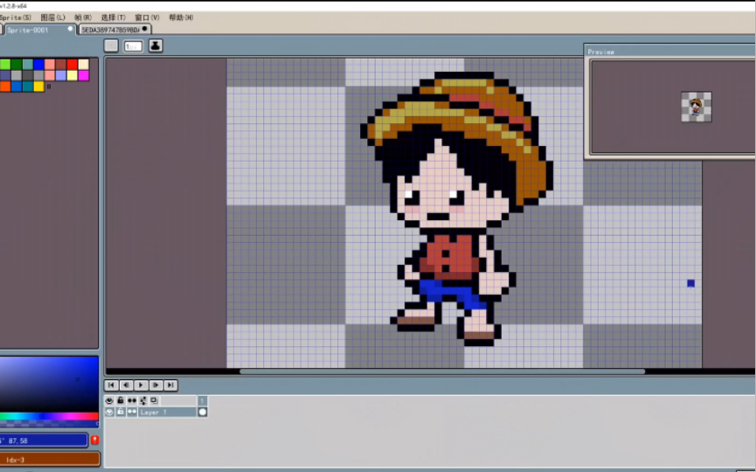Click the horizontal canvas scrollbar
Viewport: 756px width, 472px height.
[442, 371]
